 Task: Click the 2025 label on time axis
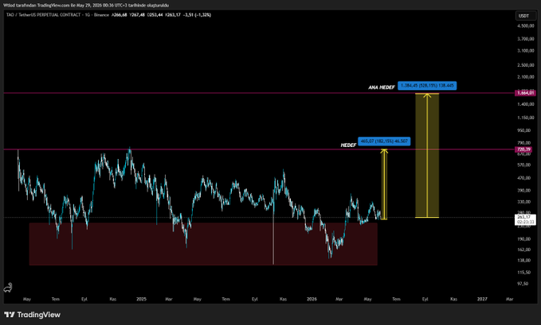pyautogui.click(x=142, y=300)
